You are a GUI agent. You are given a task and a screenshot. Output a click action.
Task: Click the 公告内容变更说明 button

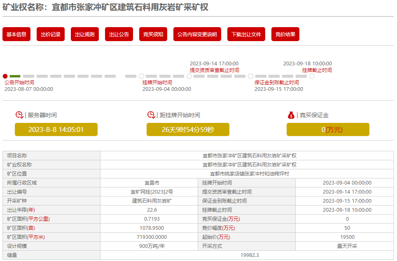pos(197,34)
